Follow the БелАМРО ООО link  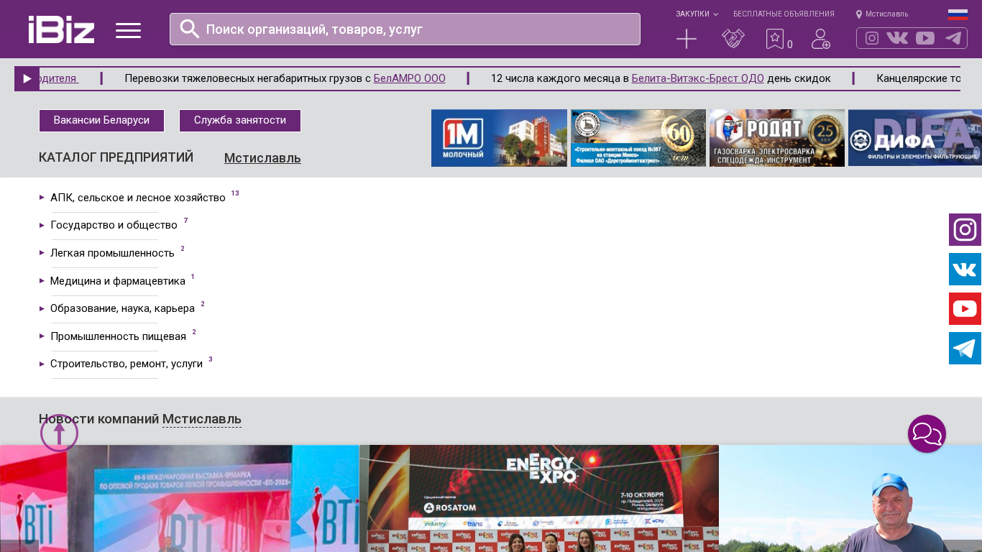coord(410,78)
